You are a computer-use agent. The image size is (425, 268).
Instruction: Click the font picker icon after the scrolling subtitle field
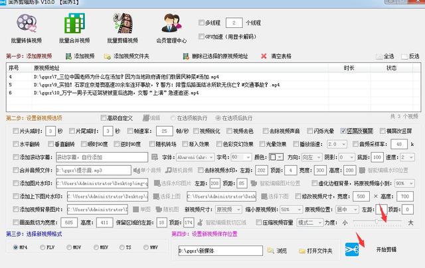point(155,157)
